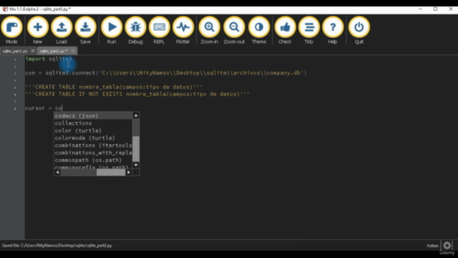
Task: Click autocomplete list scroll-down arrow
Action: click(136, 166)
